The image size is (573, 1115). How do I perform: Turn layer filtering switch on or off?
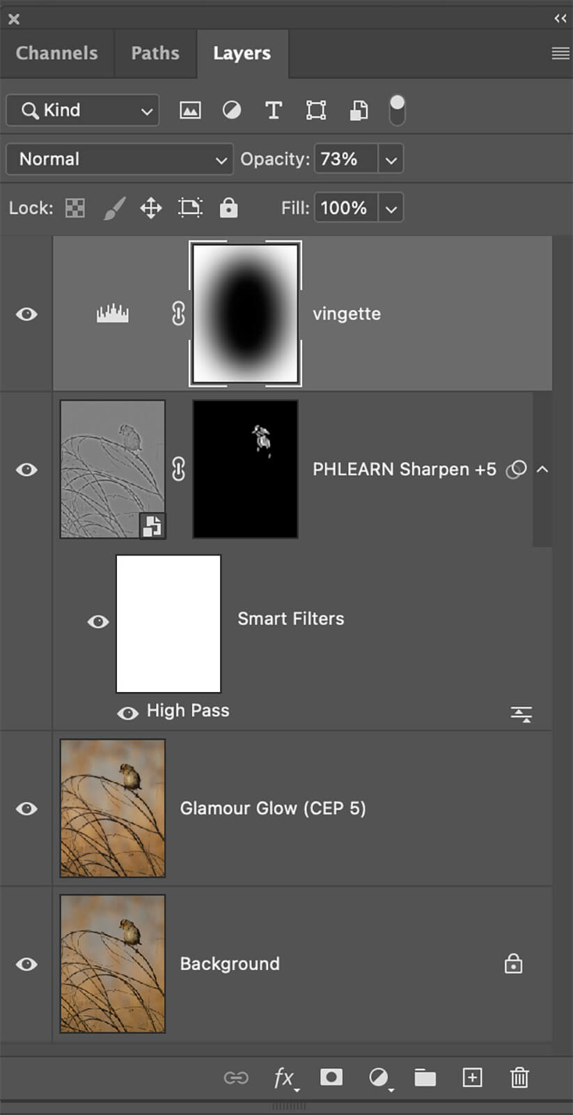[x=397, y=110]
